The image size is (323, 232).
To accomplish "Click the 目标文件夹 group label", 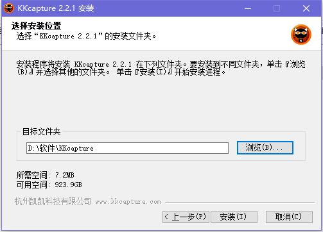I will [42, 131].
